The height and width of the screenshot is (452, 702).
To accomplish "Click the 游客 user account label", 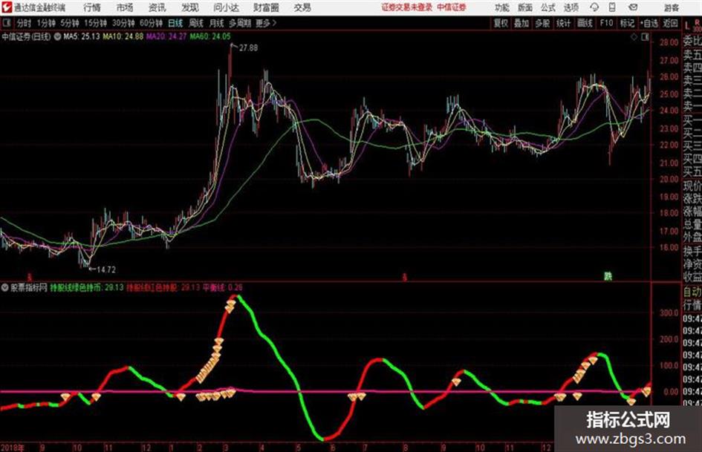I will [671, 7].
